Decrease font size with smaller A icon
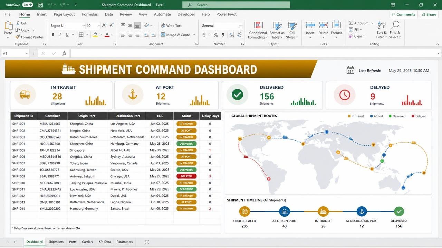The width and height of the screenshot is (442, 248). tap(112, 25)
